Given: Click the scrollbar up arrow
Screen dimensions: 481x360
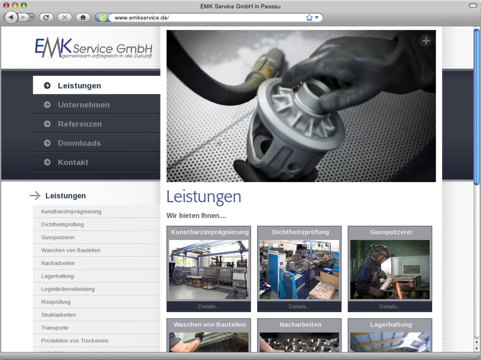Looking at the screenshot, I should click(477, 342).
